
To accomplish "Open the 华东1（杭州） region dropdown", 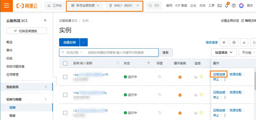I will coord(124,6).
